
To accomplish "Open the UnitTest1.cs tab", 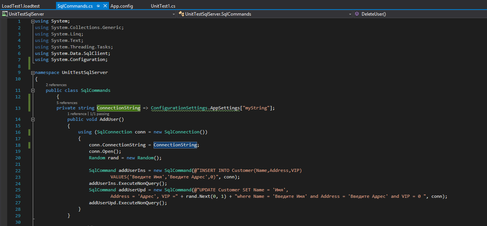I will [163, 6].
